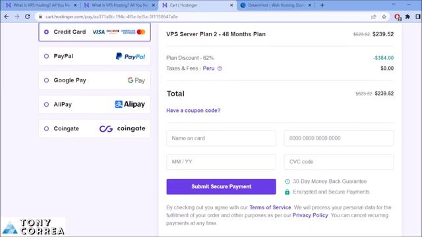Screen dimensions: 422x237
Task: Reload the page
Action: (28, 16)
